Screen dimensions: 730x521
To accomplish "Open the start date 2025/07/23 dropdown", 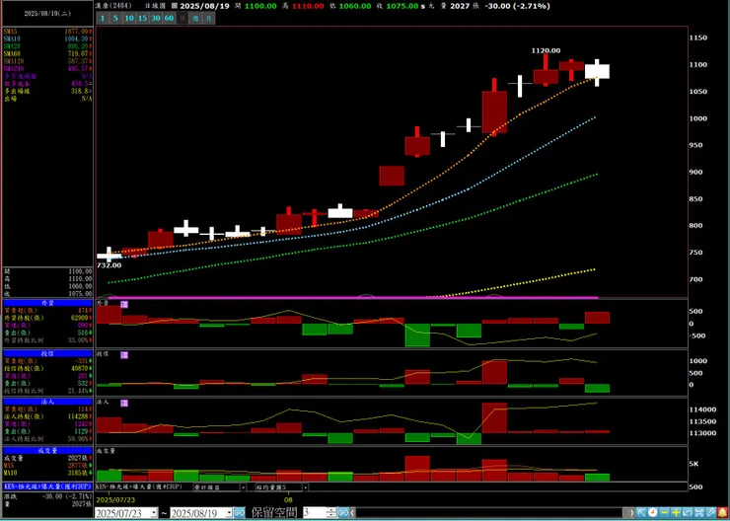I will tap(154, 513).
